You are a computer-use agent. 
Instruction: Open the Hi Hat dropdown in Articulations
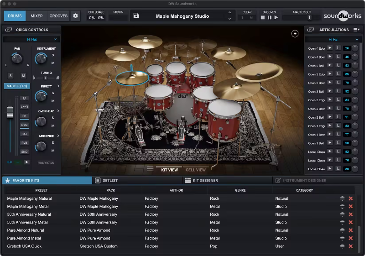point(334,40)
